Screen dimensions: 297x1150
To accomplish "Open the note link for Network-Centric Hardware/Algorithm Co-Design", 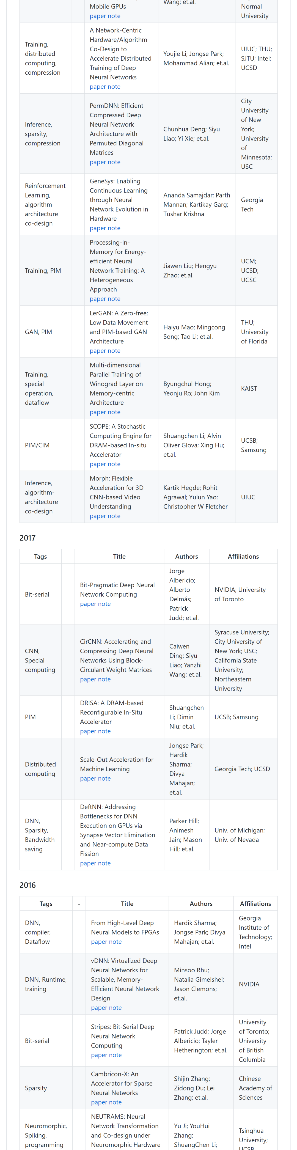I will point(114,86).
